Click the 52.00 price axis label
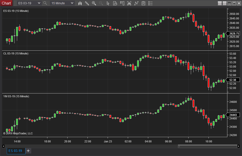The width and height of the screenshot is (242, 156). tap(233, 88)
